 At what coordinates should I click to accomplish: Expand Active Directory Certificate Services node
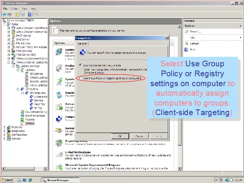point(9,28)
